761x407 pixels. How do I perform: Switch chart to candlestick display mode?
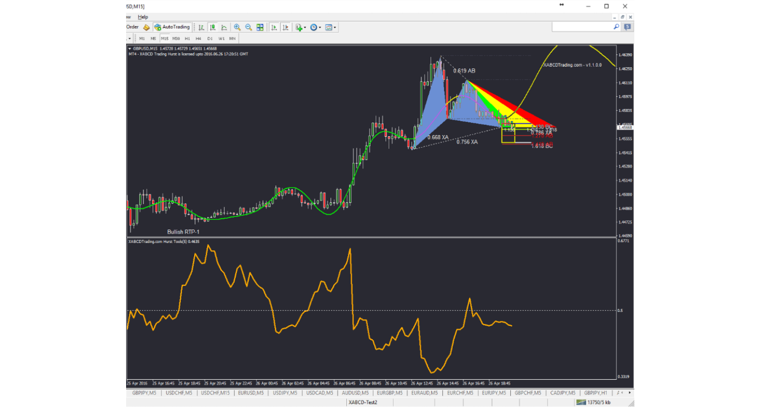[x=213, y=27]
